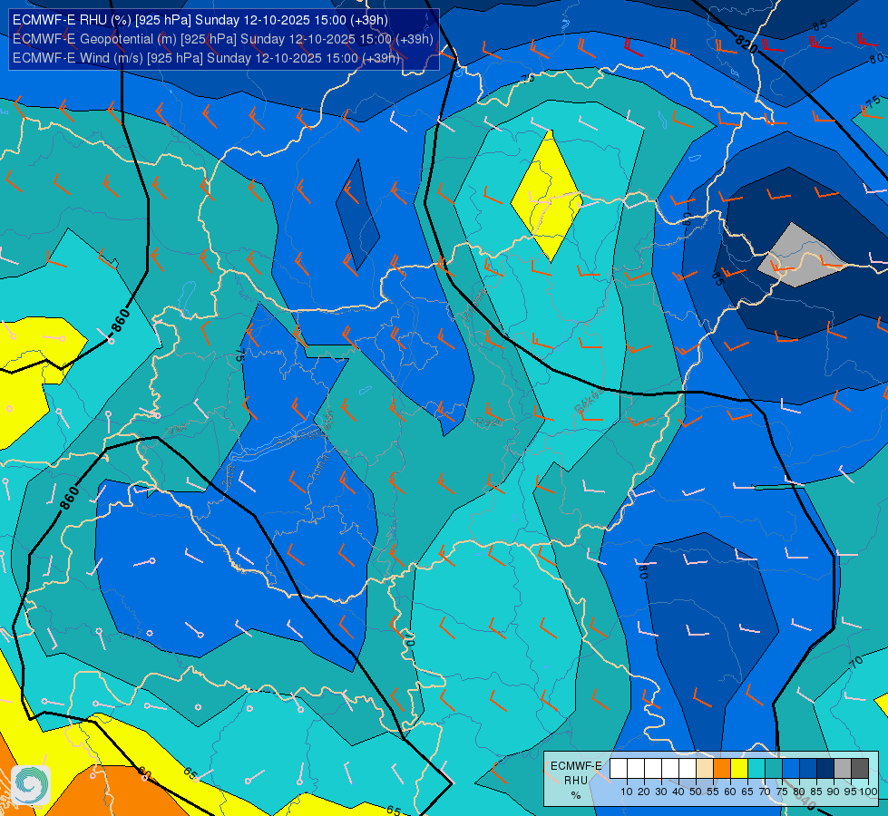Pick the teal 70-75 legend swatch

774,769
